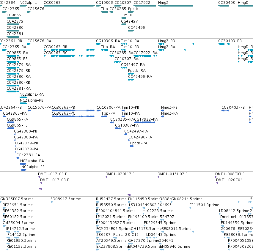This screenshot has height=251, width=253.
Task: Click the Tim10-RB transcript label
Action: 130,47
